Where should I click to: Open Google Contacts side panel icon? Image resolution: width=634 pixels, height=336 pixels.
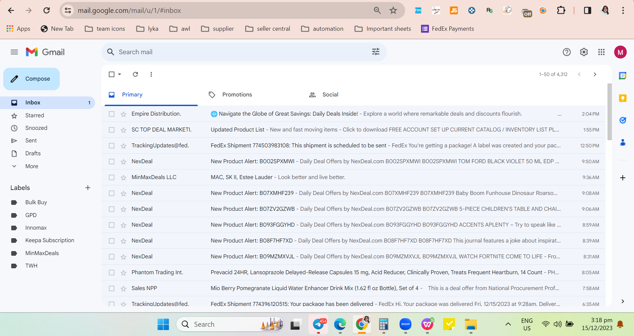click(623, 142)
